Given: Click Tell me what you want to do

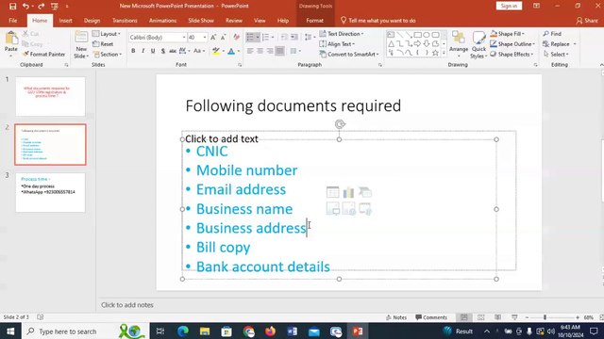Looking at the screenshot, I should pyautogui.click(x=378, y=21).
